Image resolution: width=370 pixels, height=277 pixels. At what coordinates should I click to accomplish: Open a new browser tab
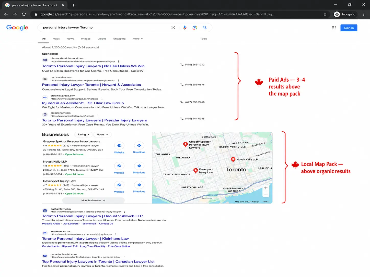(73, 5)
